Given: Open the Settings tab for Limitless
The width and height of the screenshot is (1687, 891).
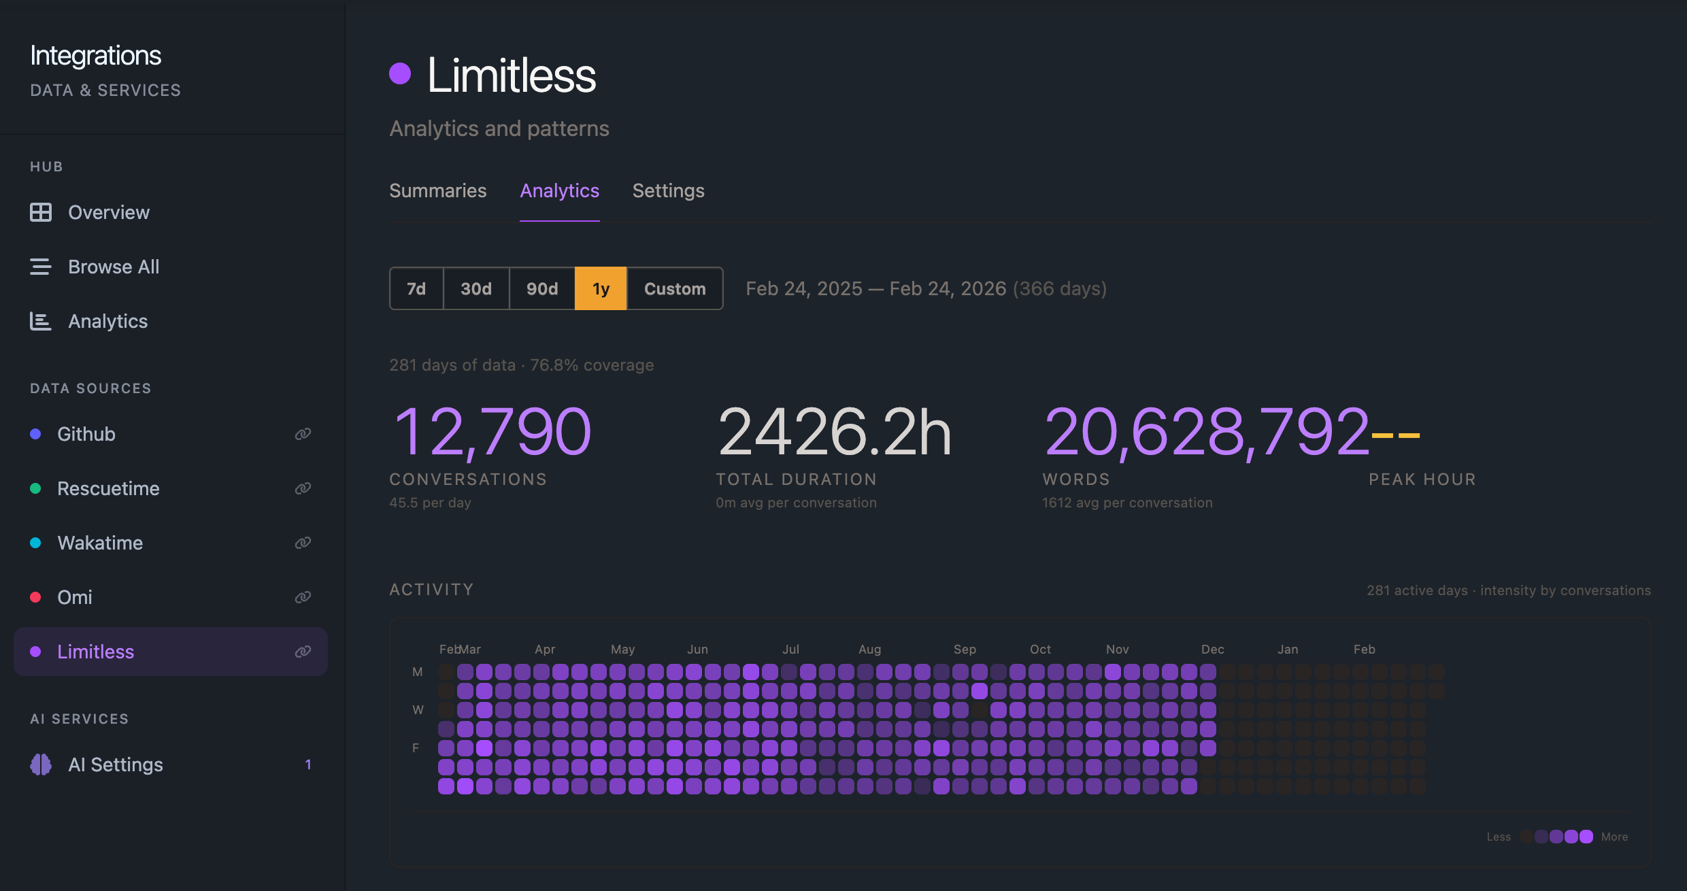Looking at the screenshot, I should [x=668, y=191].
